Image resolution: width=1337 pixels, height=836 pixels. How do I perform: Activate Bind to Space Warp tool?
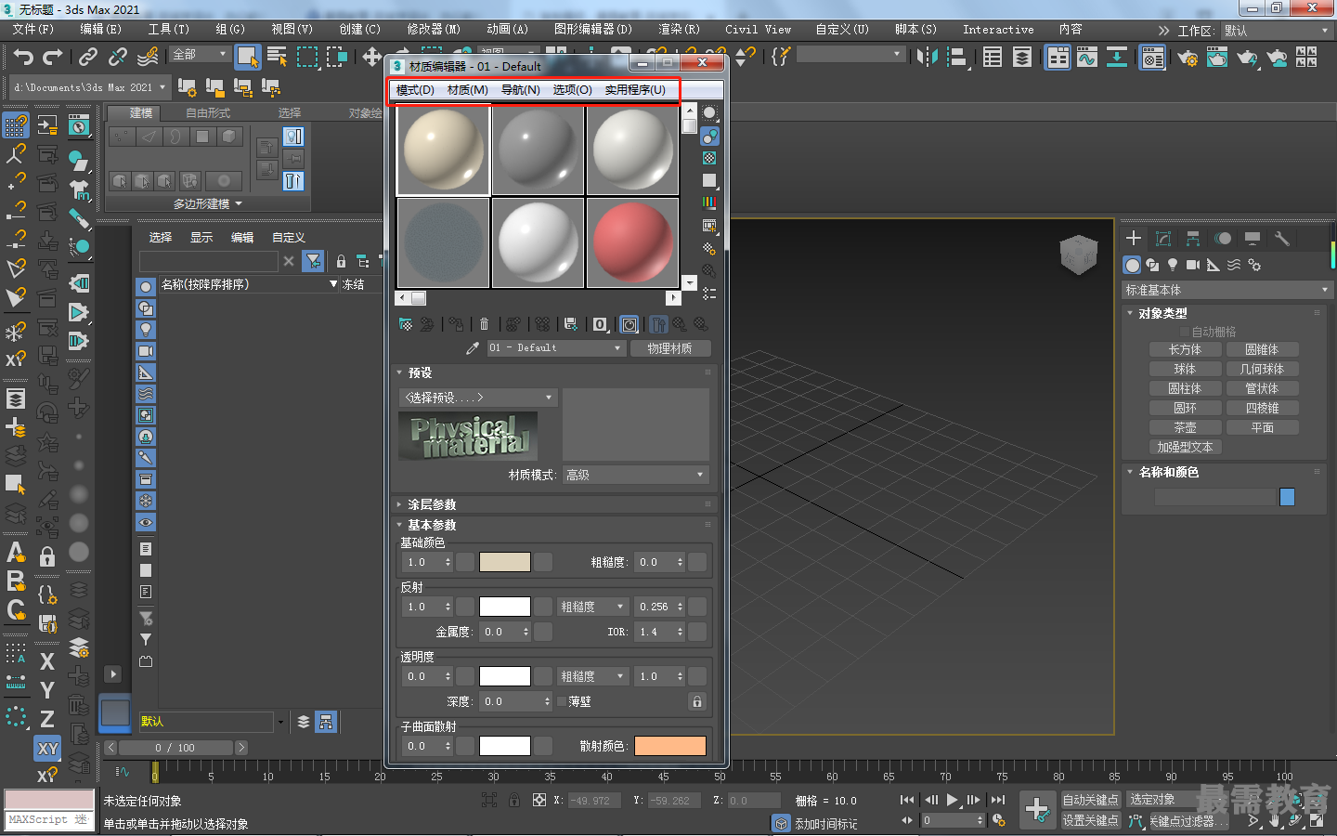pyautogui.click(x=148, y=58)
